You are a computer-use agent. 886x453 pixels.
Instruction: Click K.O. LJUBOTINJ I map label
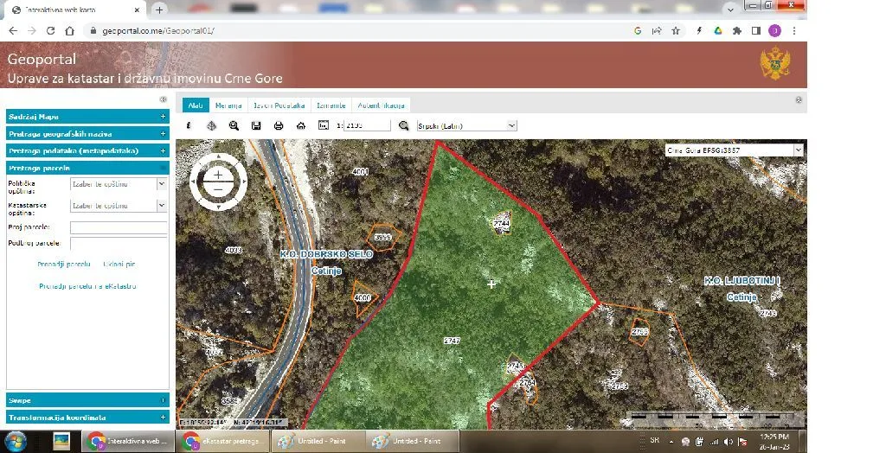click(x=742, y=281)
